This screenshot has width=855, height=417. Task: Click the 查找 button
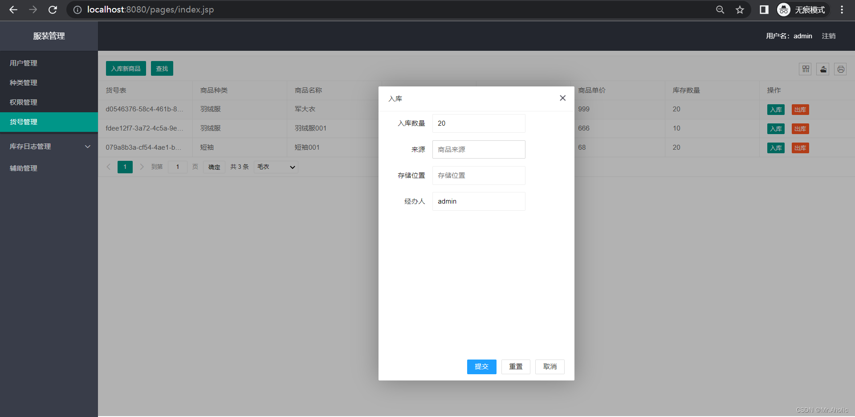click(x=162, y=69)
